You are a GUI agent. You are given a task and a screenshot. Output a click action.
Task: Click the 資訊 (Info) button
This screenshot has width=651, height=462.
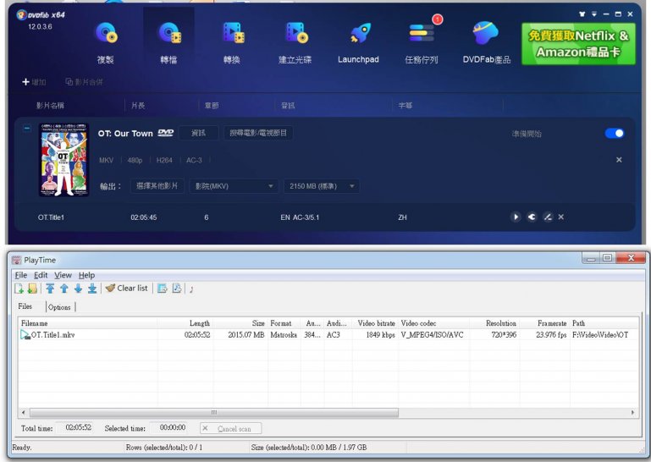[198, 133]
